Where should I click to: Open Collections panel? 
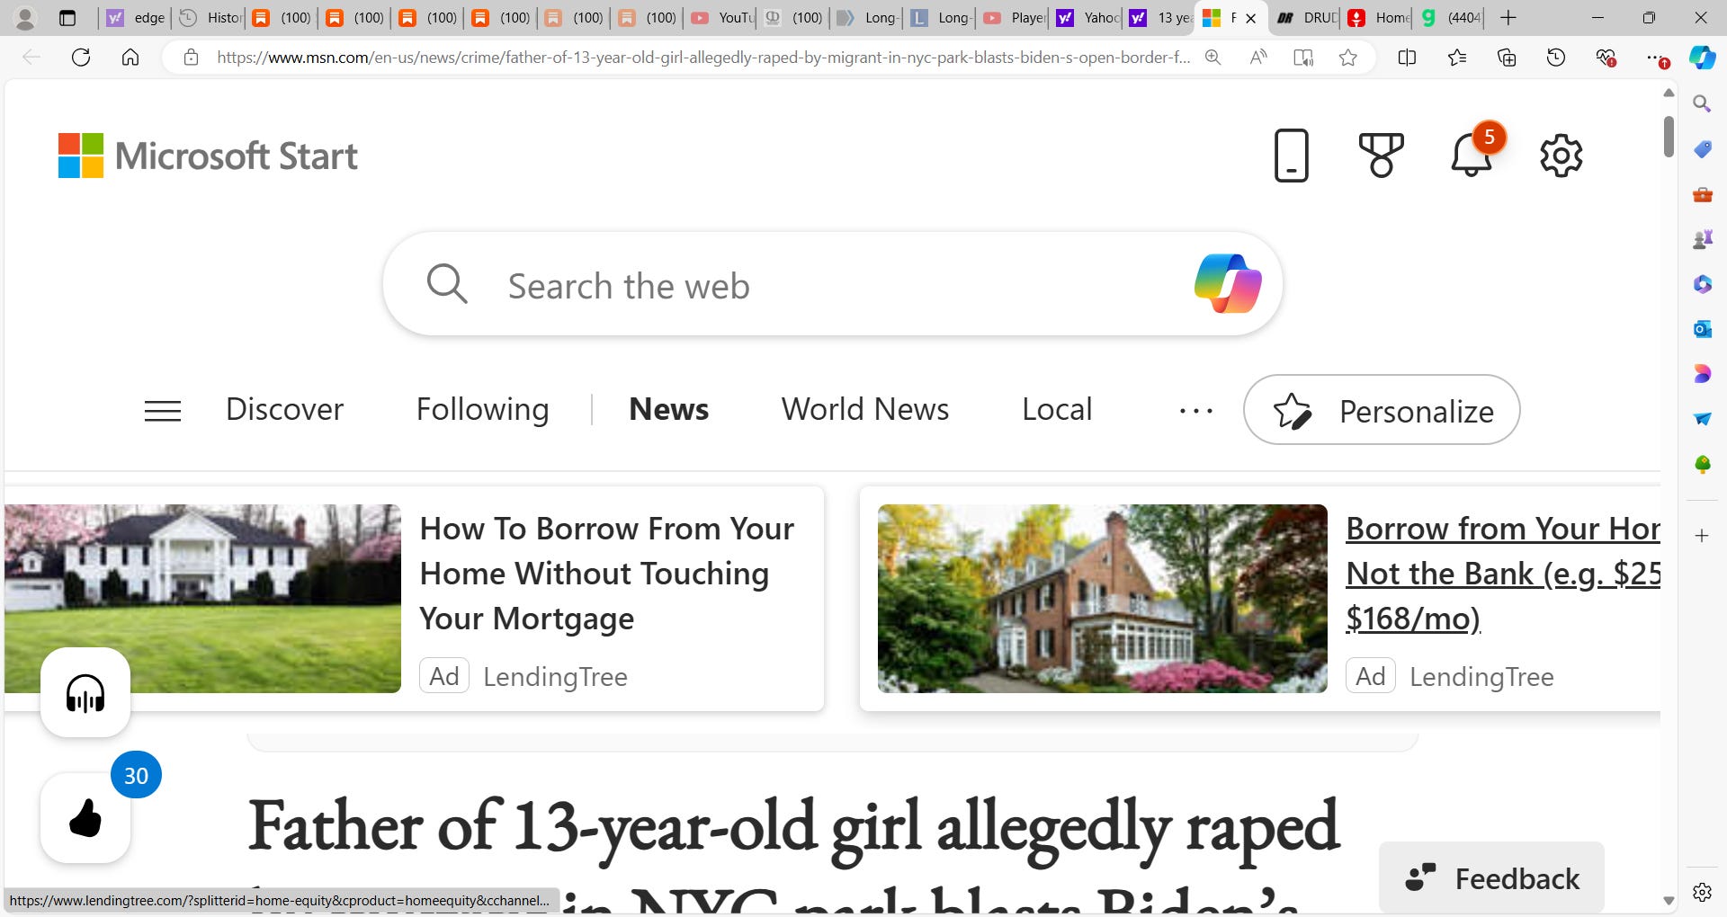pos(1507,58)
